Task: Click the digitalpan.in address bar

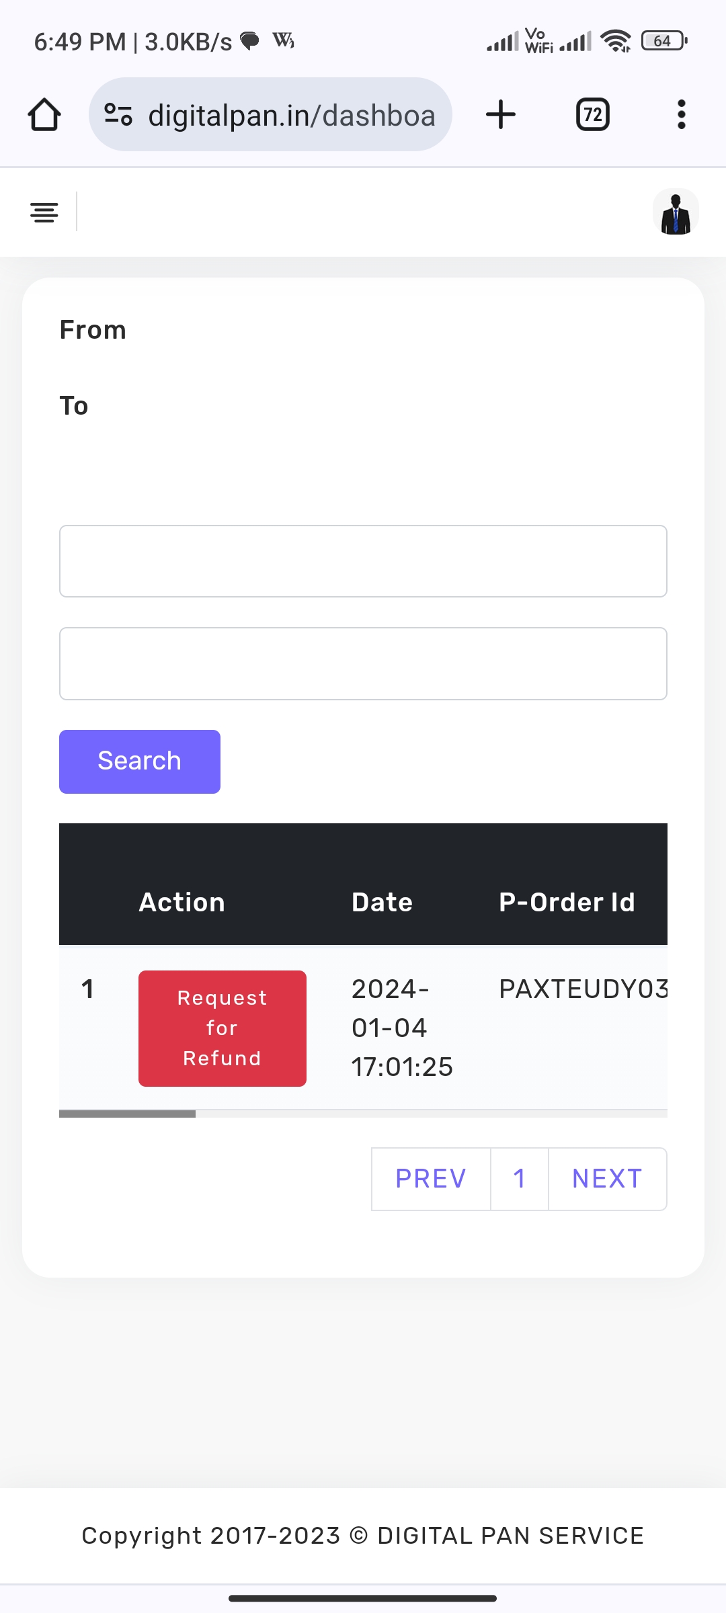Action: click(x=290, y=115)
